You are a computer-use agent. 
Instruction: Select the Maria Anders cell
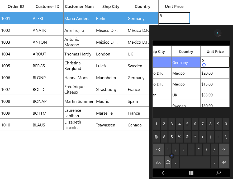(x=79, y=18)
